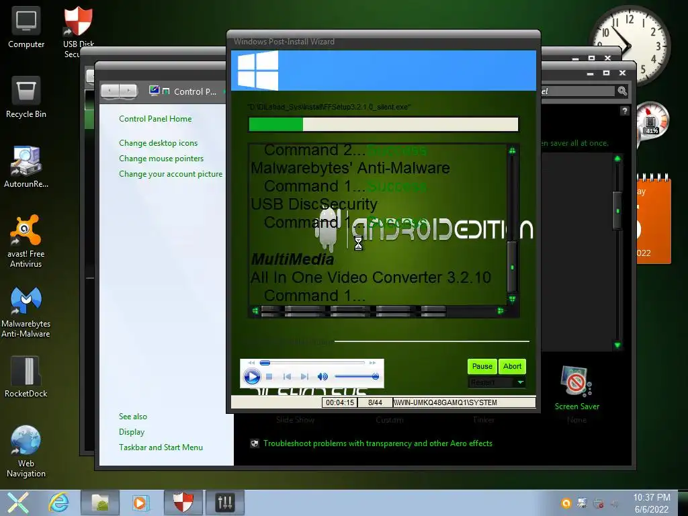The height and width of the screenshot is (516, 688).
Task: Click the avast orange tray icon
Action: 566,503
